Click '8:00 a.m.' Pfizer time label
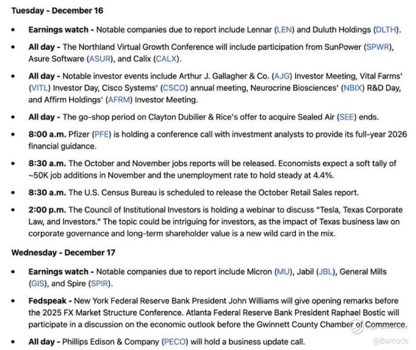The width and height of the screenshot is (416, 350). pos(47,134)
